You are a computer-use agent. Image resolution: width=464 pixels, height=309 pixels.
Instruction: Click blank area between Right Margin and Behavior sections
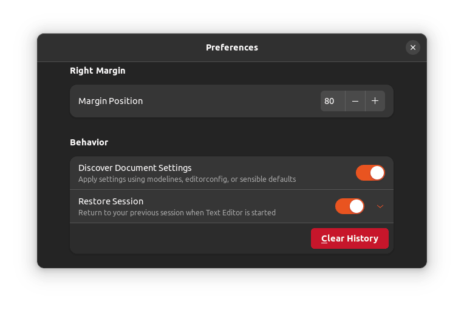(231, 129)
